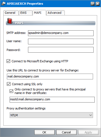The width and height of the screenshot is (101, 137).
Task: Click the Cancel button
Action: (66, 132)
